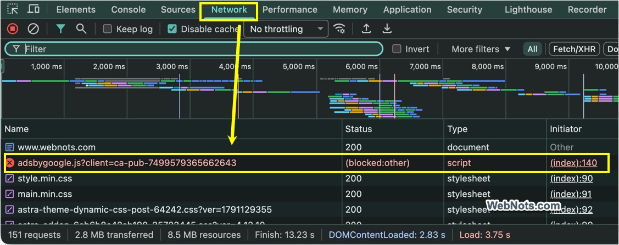
Task: Click the red blocked error icon
Action: coord(10,163)
